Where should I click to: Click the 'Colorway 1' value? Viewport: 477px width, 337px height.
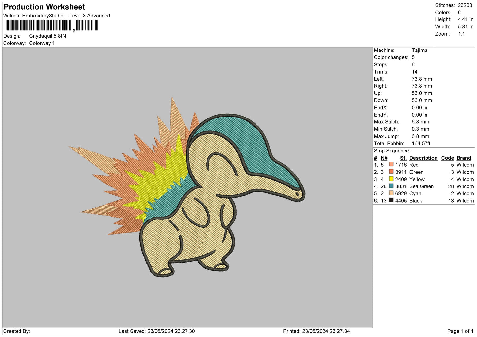pyautogui.click(x=42, y=43)
